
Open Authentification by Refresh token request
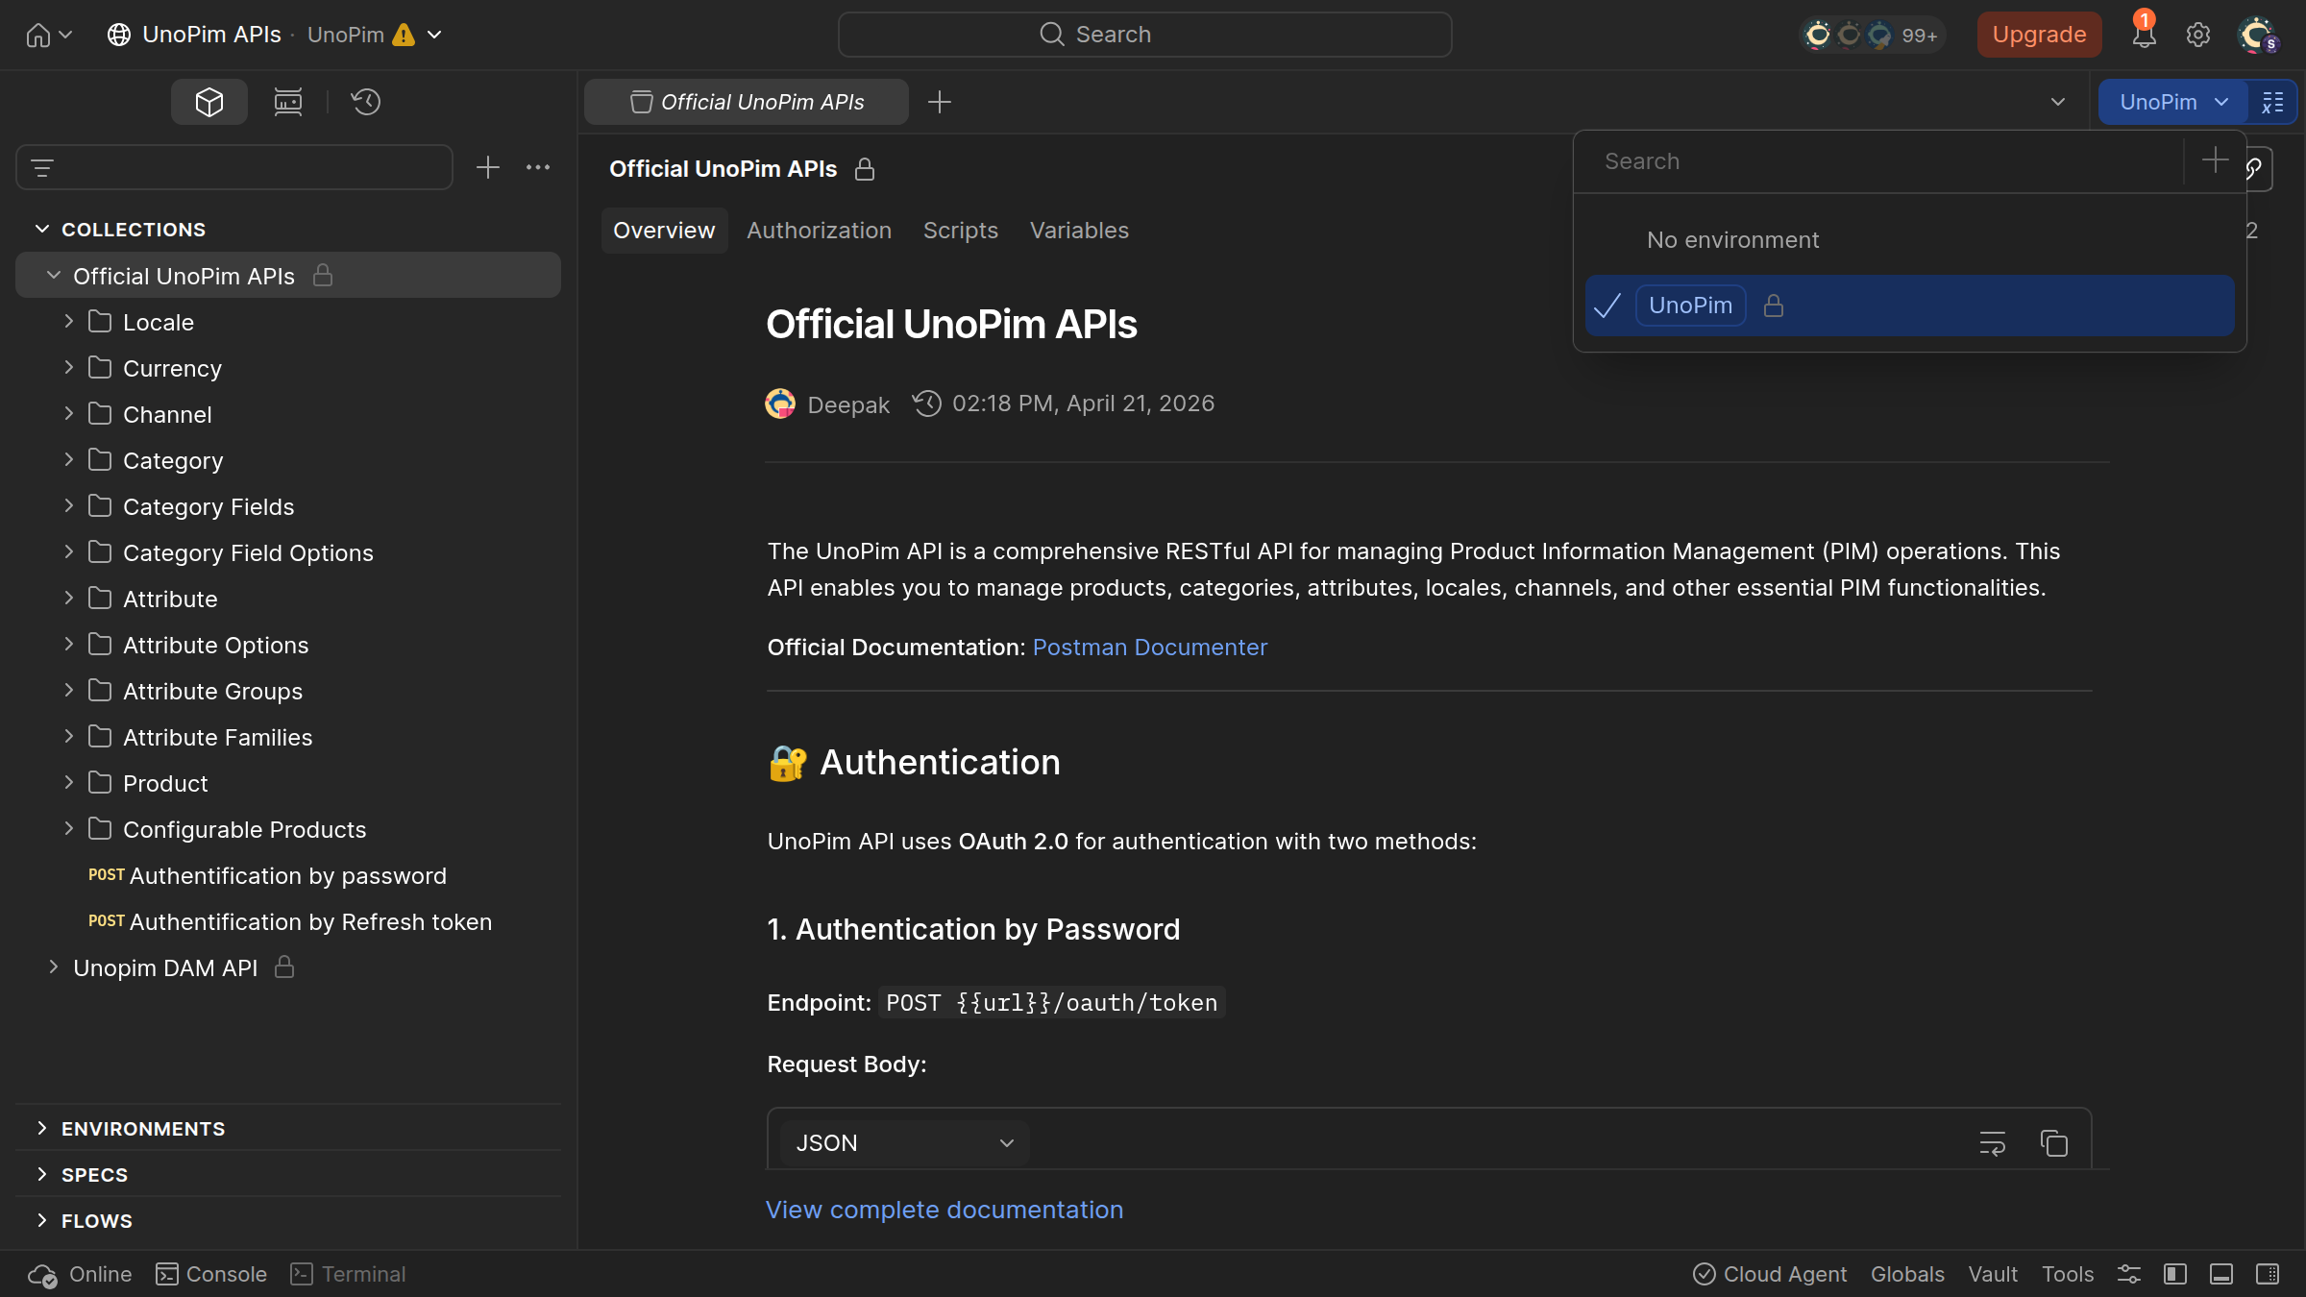point(288,921)
